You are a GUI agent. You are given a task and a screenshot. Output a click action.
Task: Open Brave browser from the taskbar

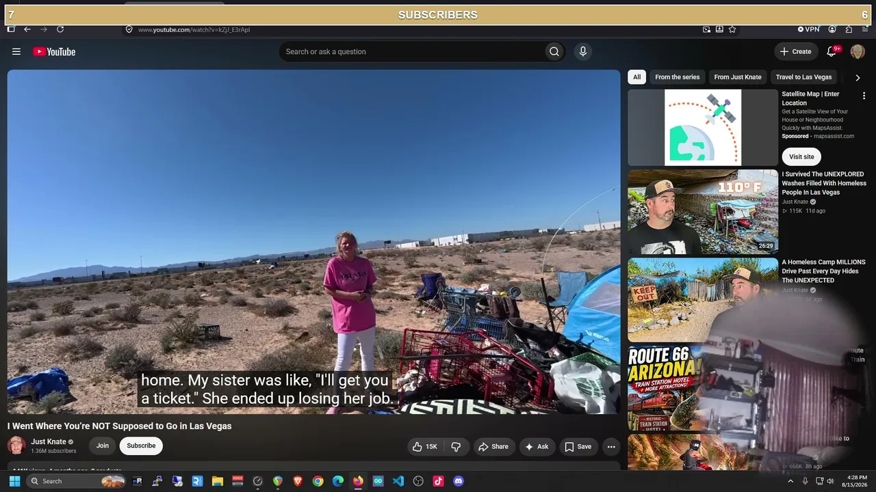(x=298, y=481)
